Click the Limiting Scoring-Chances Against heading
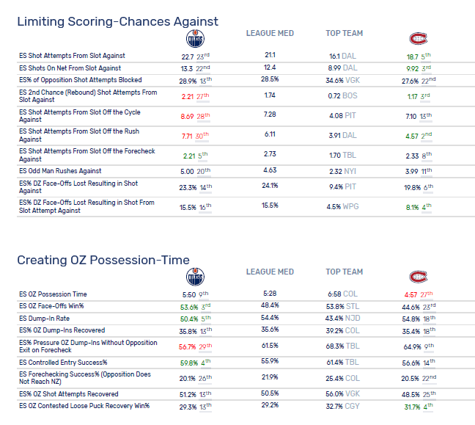Viewport: 475px width, 425px height. (x=117, y=21)
